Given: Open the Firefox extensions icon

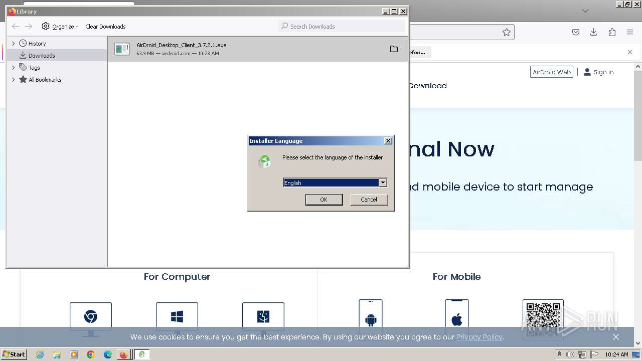Looking at the screenshot, I should coord(612,32).
